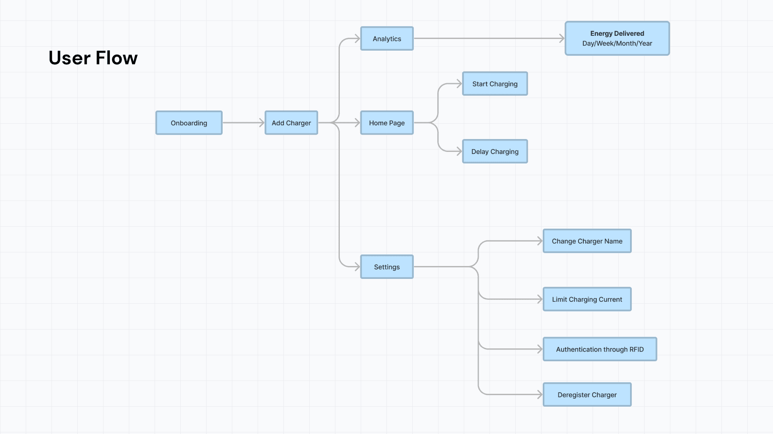Select the Change Charger Name box
Image resolution: width=773 pixels, height=434 pixels.
coord(587,241)
